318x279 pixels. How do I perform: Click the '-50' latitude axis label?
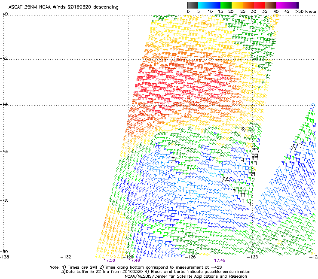point(4,252)
